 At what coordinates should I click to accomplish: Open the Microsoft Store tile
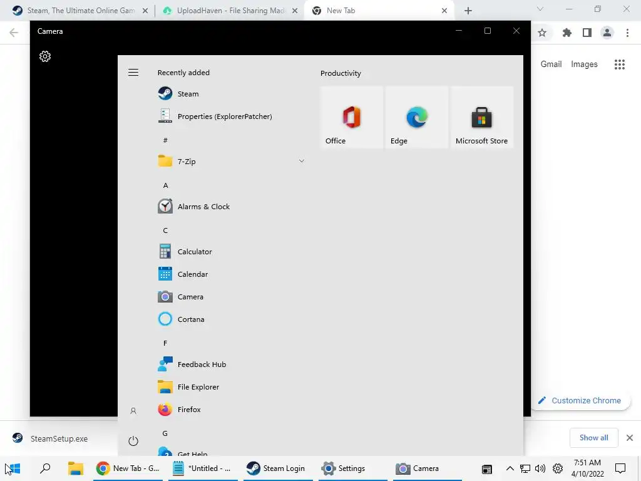click(481, 117)
